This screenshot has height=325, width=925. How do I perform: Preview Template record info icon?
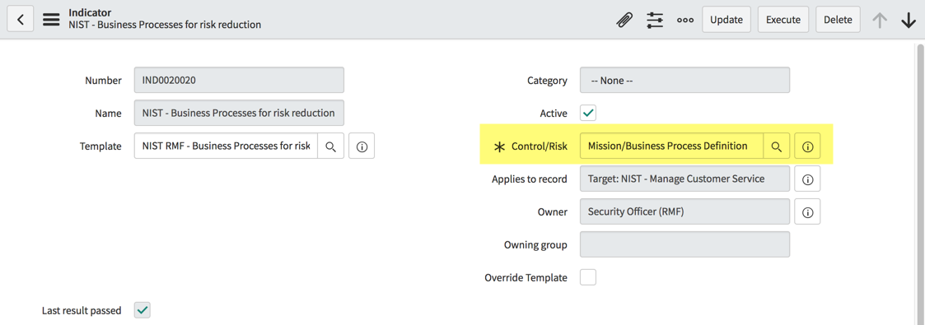pyautogui.click(x=362, y=146)
